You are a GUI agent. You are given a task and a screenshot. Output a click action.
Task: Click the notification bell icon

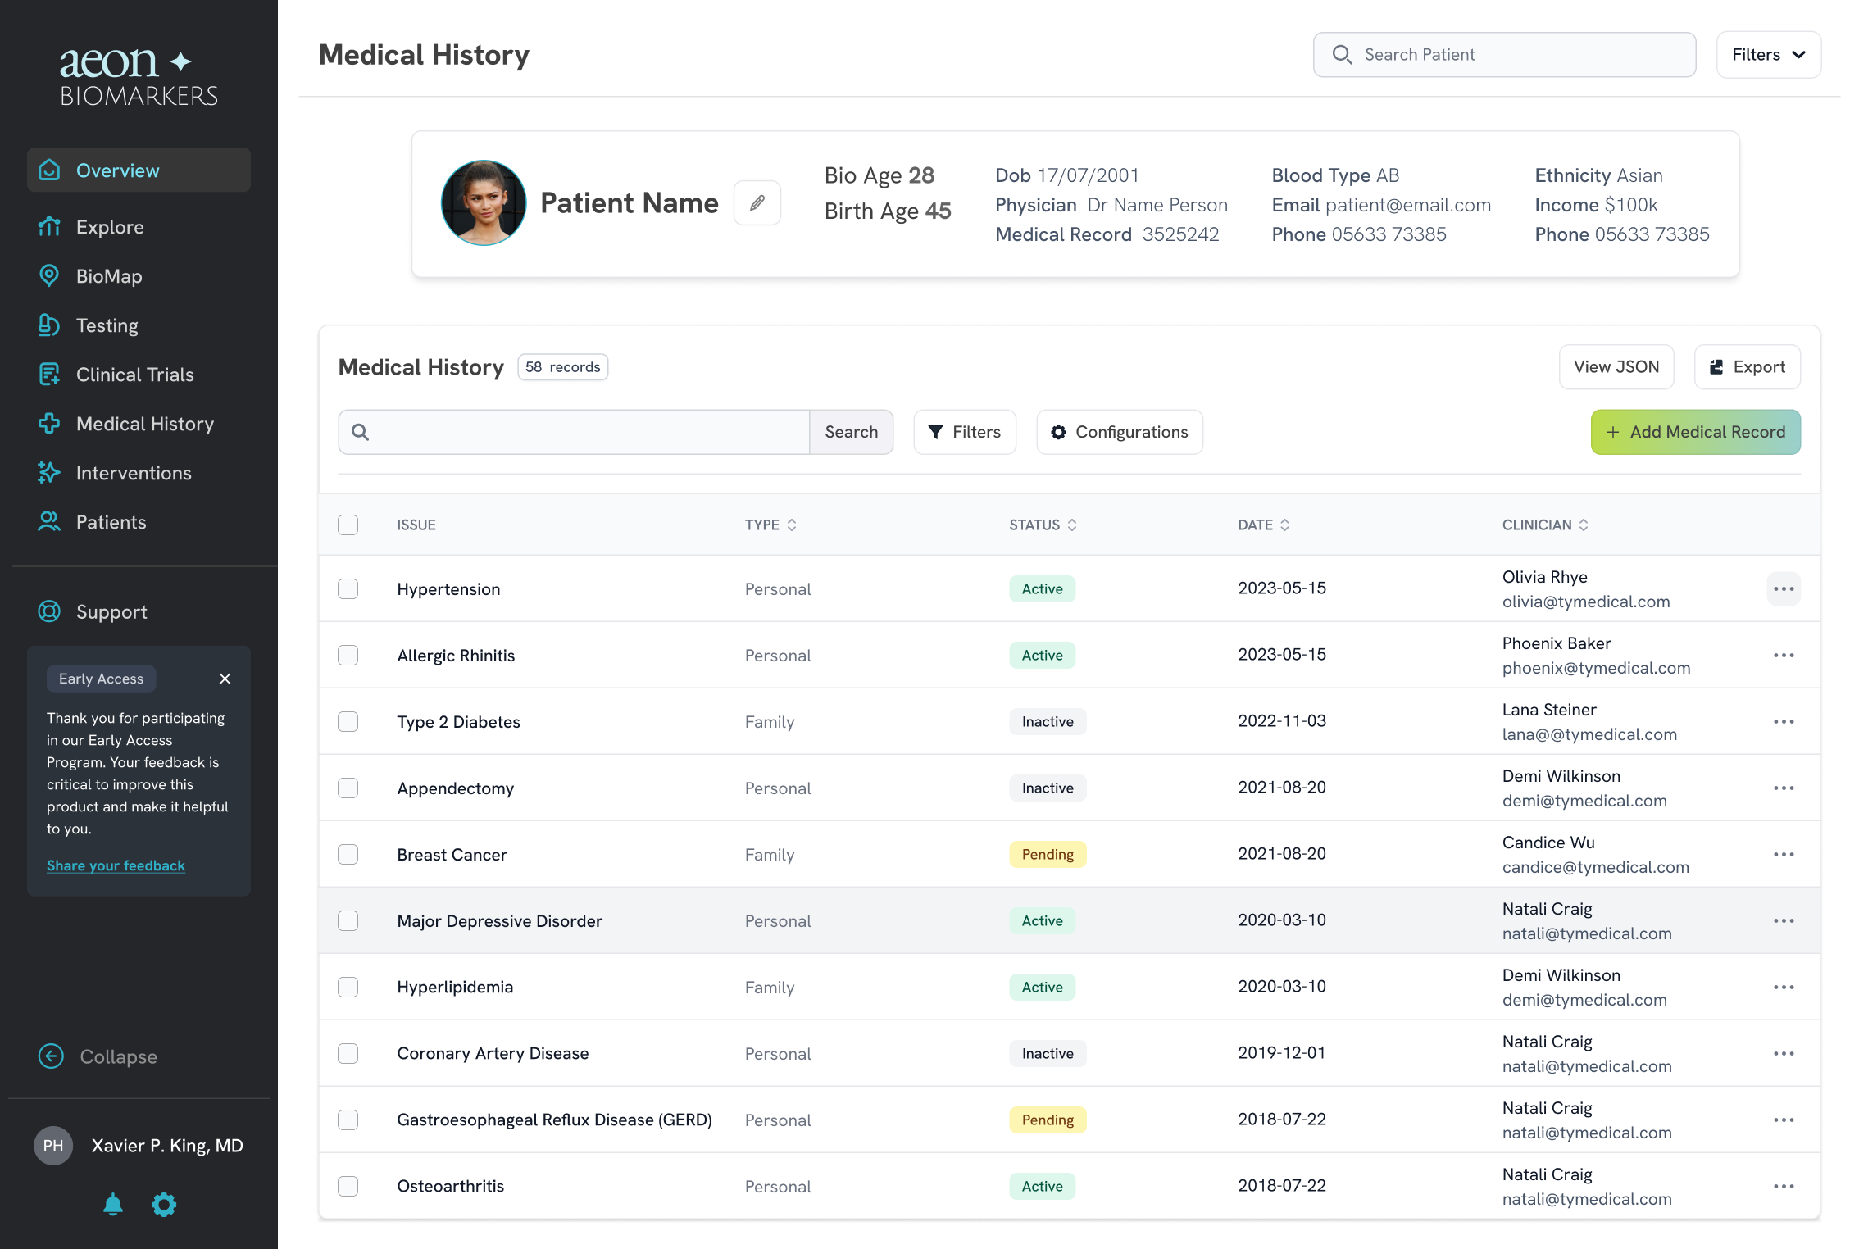[113, 1204]
